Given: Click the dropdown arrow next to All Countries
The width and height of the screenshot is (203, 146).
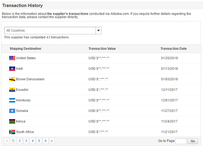Looking at the screenshot, I should pos(99,31).
